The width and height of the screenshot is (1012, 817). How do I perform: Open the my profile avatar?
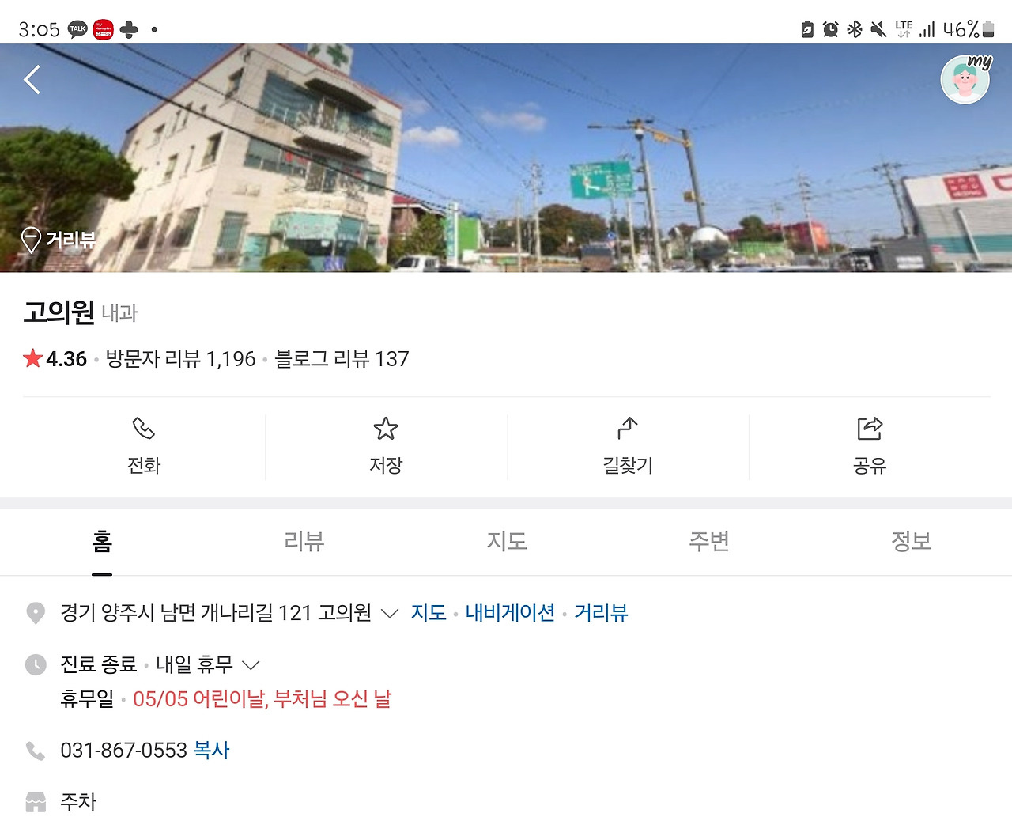pos(965,79)
